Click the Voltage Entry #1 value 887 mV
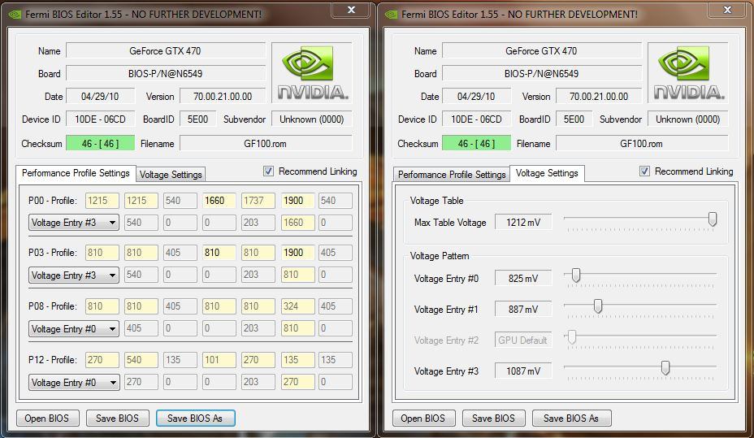 click(523, 309)
